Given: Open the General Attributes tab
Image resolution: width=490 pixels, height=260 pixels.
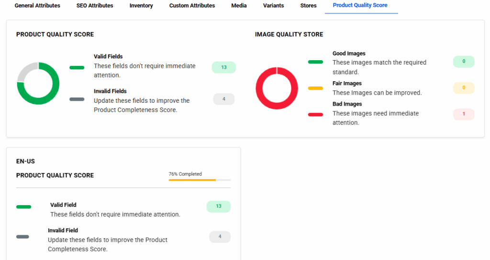Looking at the screenshot, I should coord(37,6).
